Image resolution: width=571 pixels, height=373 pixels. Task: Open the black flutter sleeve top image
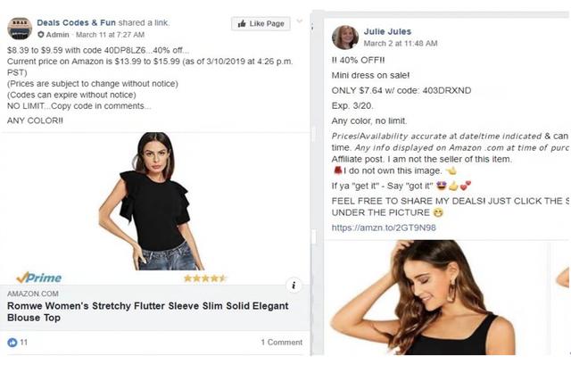pos(153,200)
